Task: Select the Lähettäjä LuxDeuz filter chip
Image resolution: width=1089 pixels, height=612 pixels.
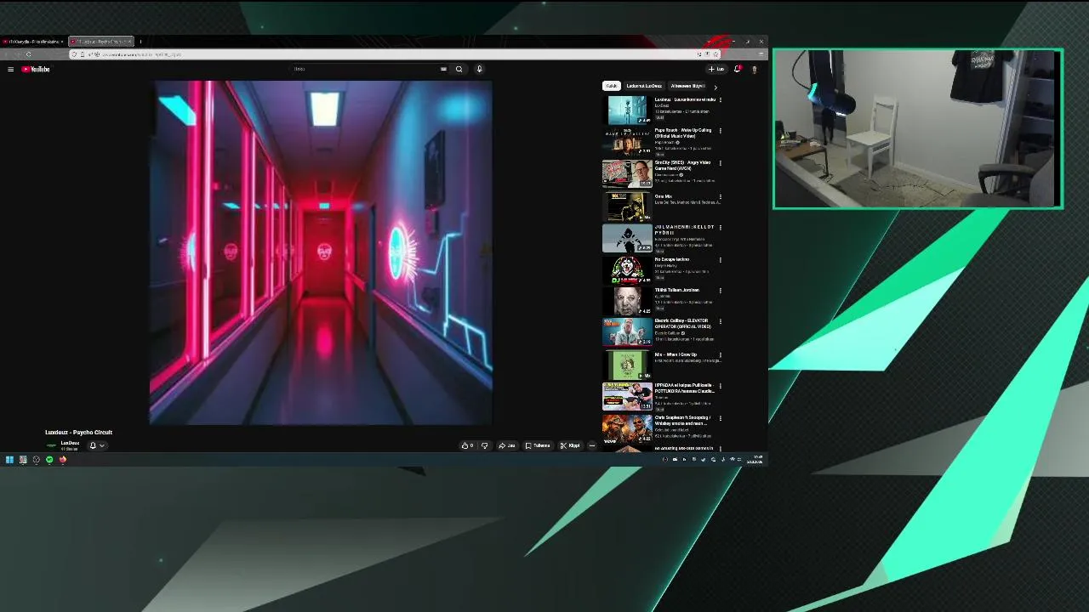Action: tap(644, 86)
